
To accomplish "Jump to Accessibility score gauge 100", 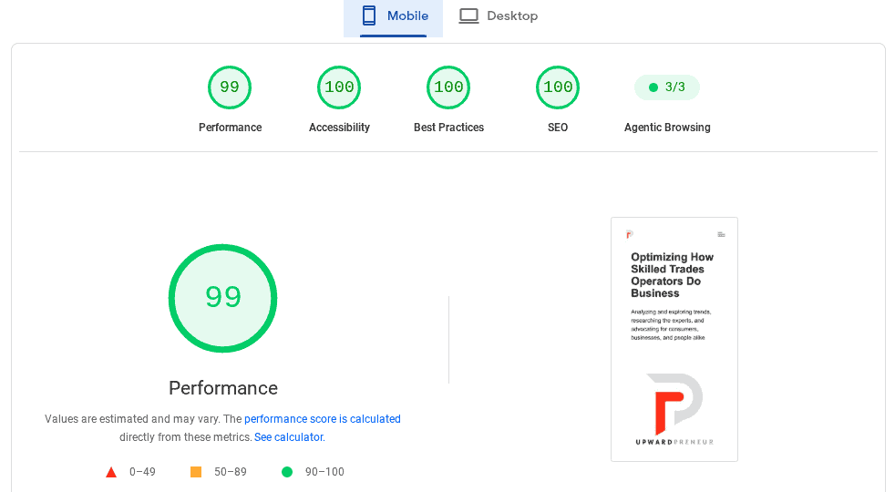I will (339, 87).
